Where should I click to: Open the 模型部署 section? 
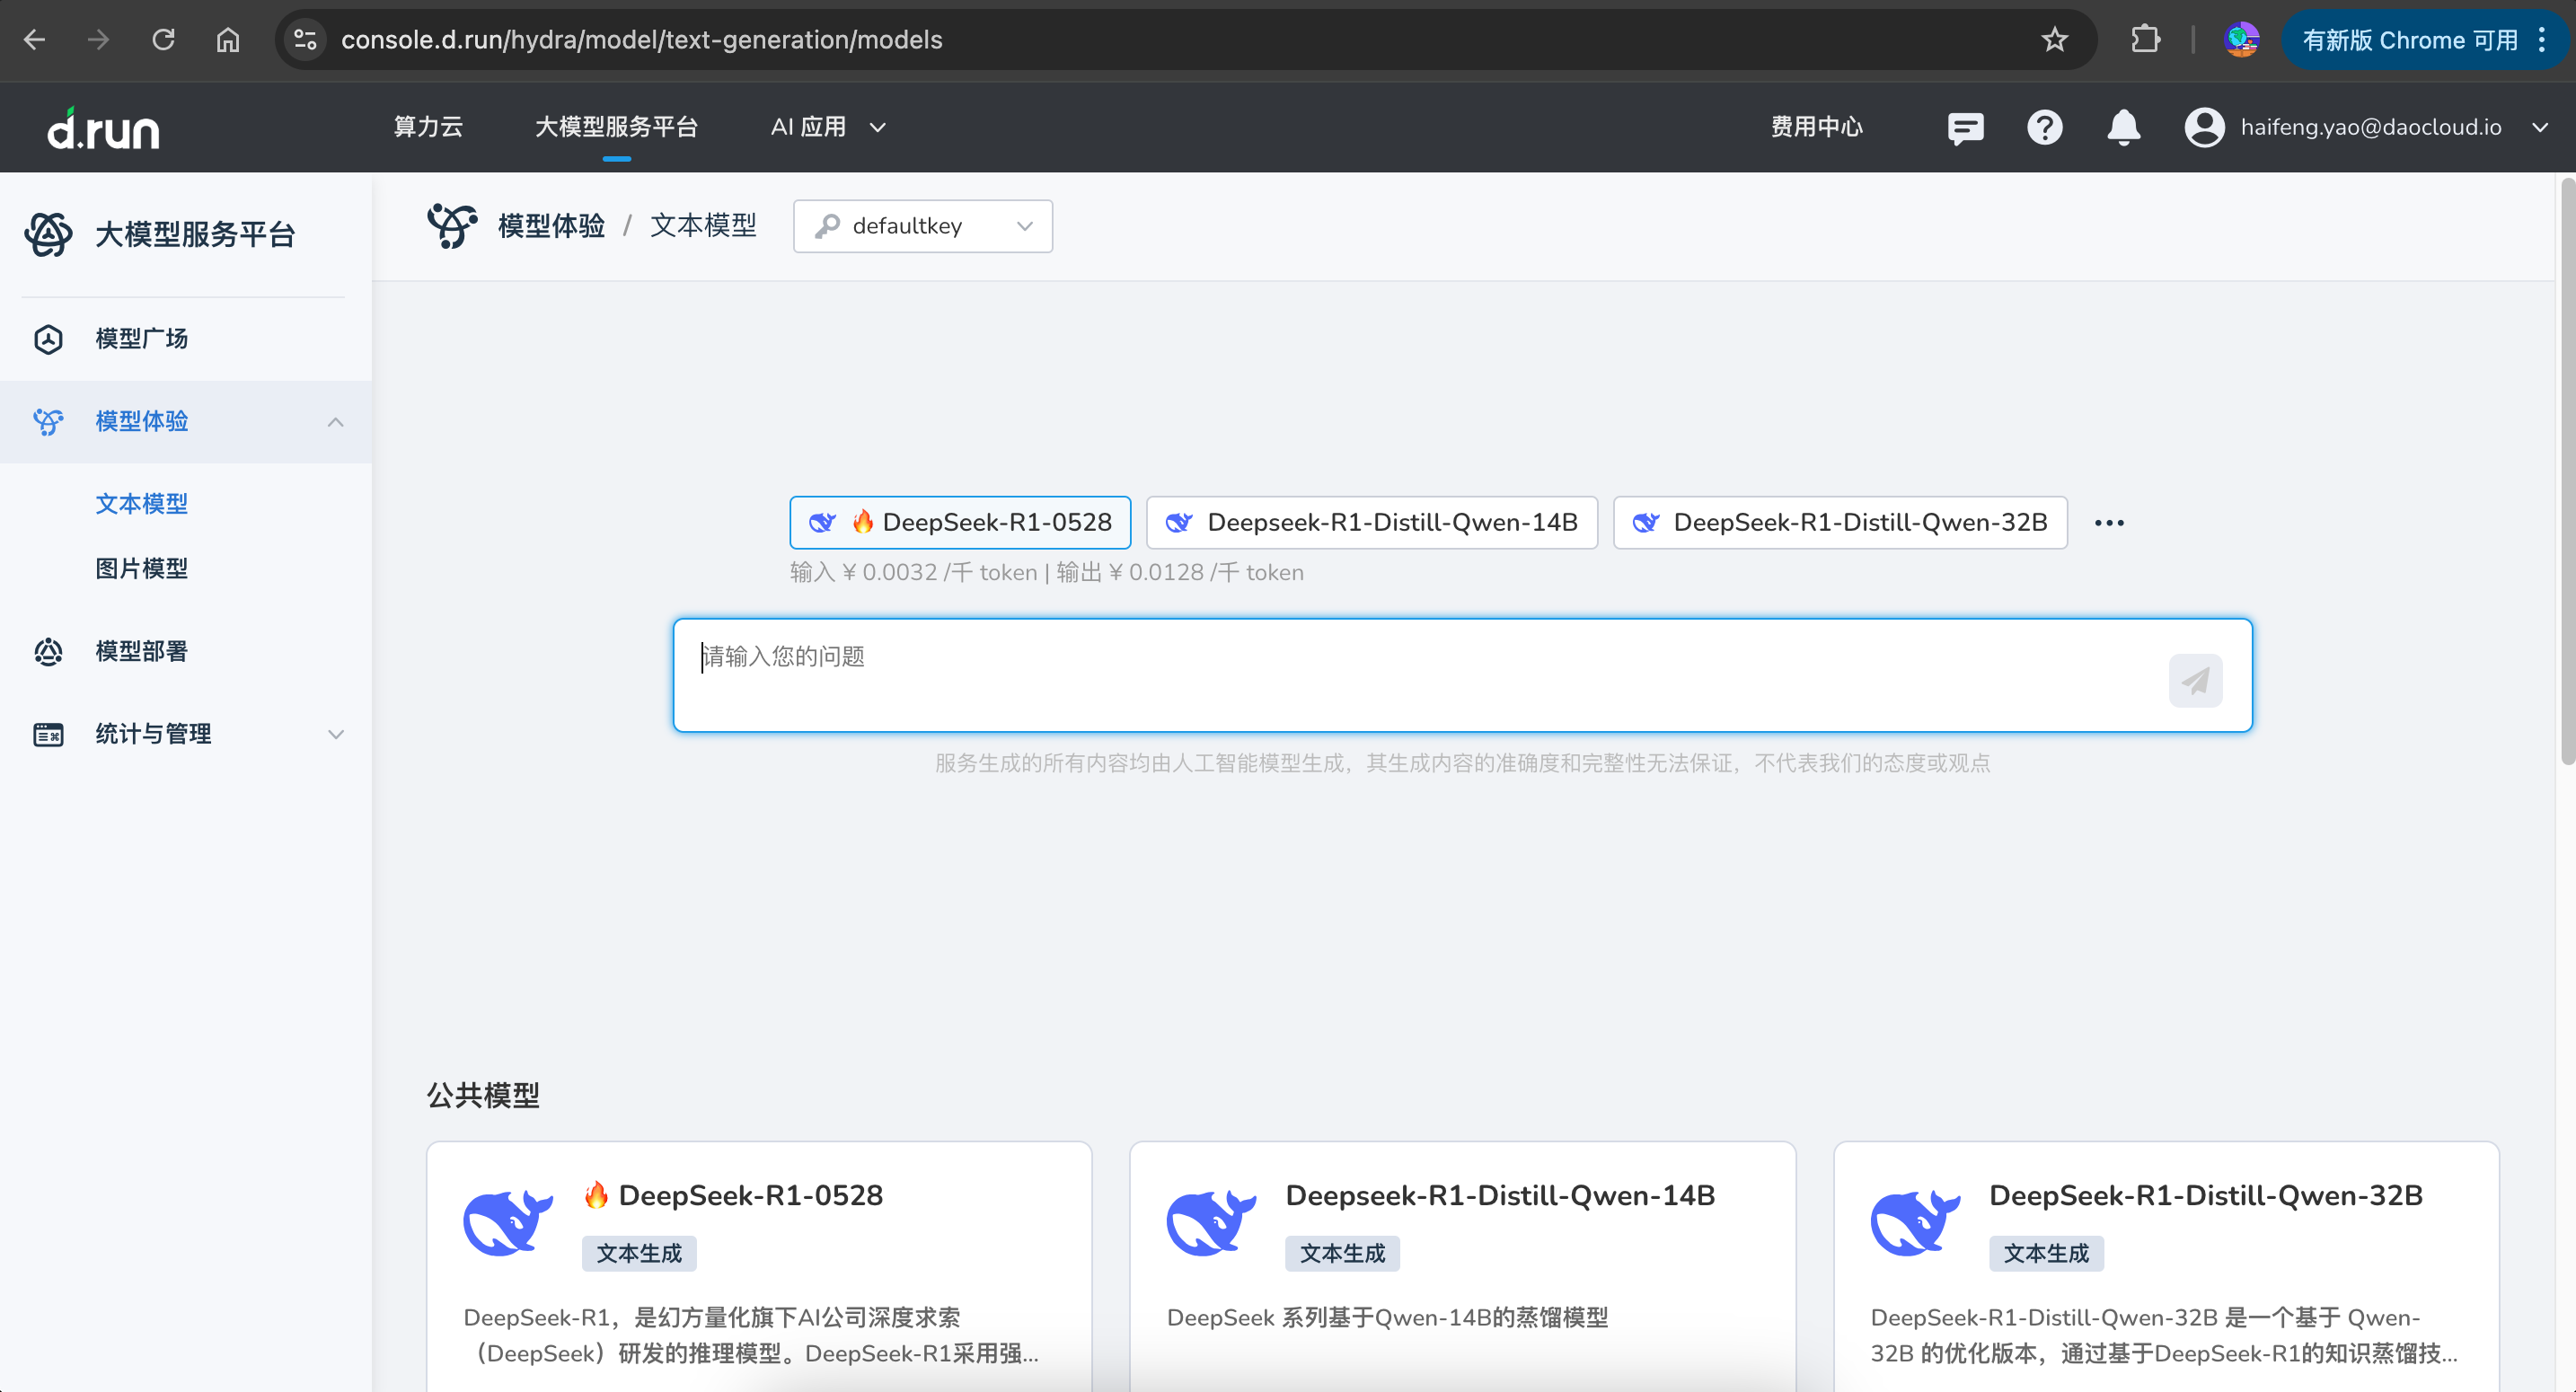pos(140,651)
